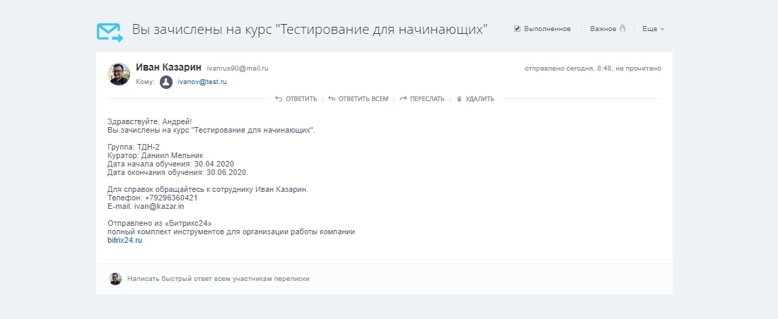Click the reply-all arrow icon

pyautogui.click(x=331, y=99)
